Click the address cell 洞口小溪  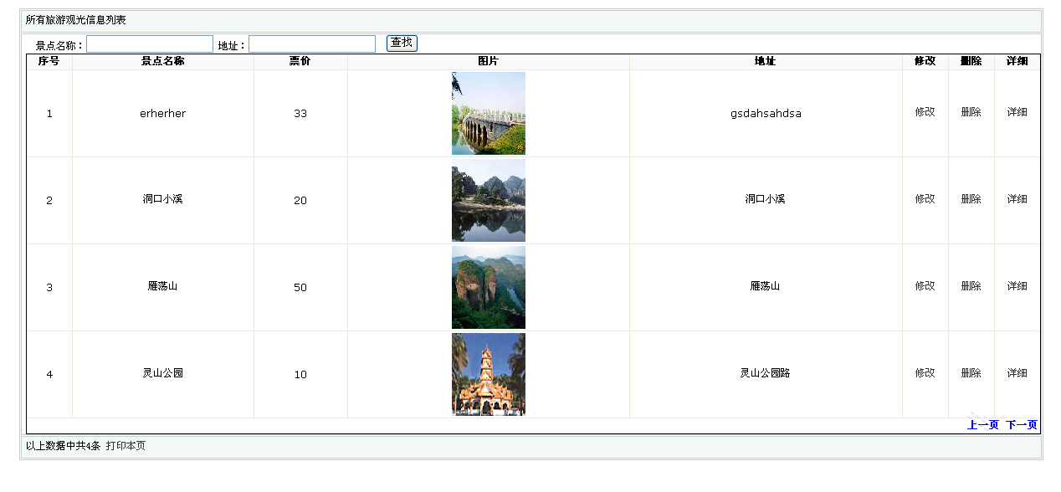tap(766, 199)
